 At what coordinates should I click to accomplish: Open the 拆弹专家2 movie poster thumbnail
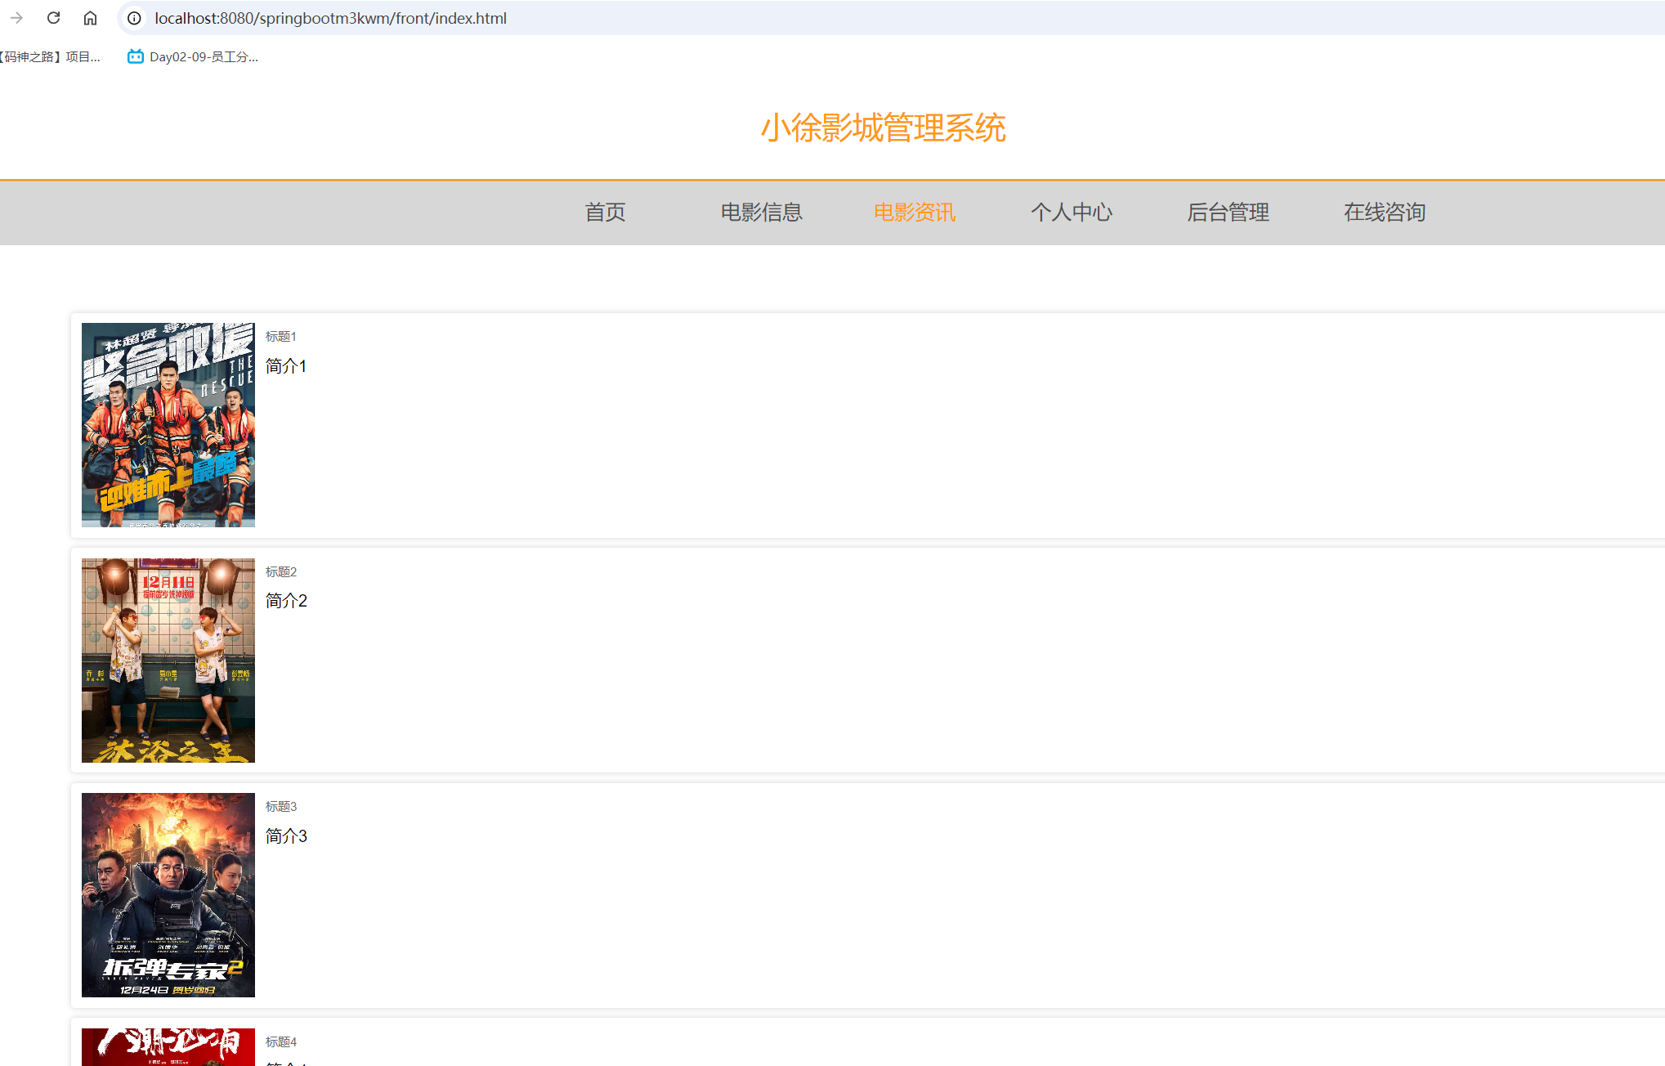point(168,895)
